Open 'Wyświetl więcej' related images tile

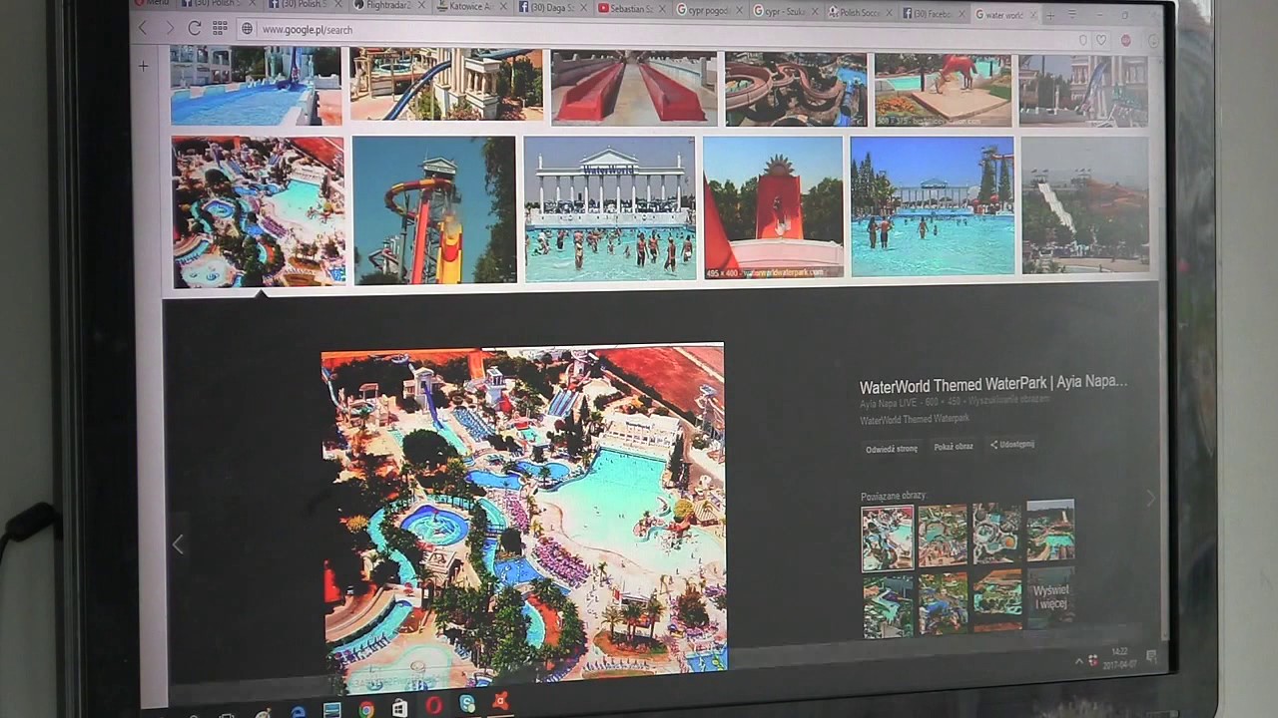[1050, 596]
